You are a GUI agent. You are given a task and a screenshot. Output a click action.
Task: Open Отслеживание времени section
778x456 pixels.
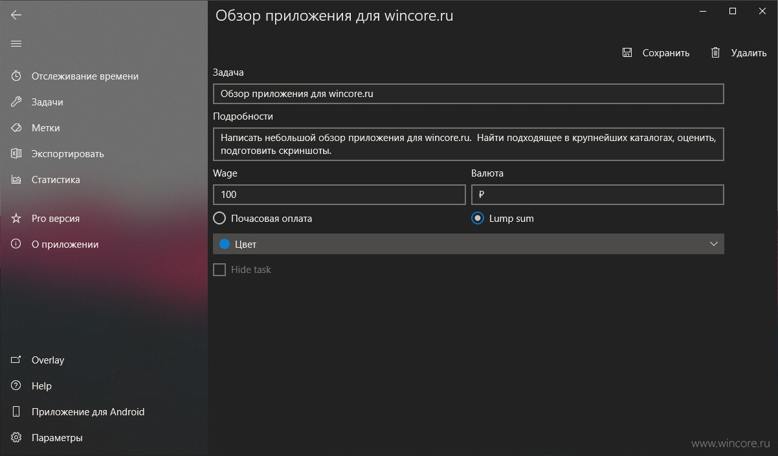coord(85,76)
